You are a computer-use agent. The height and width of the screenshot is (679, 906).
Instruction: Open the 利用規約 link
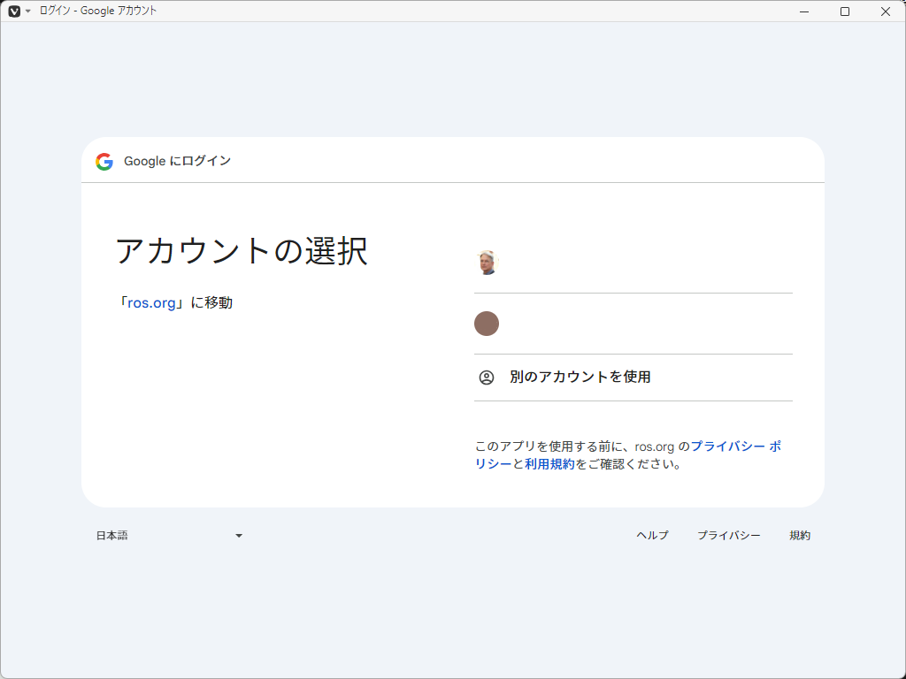pos(549,464)
